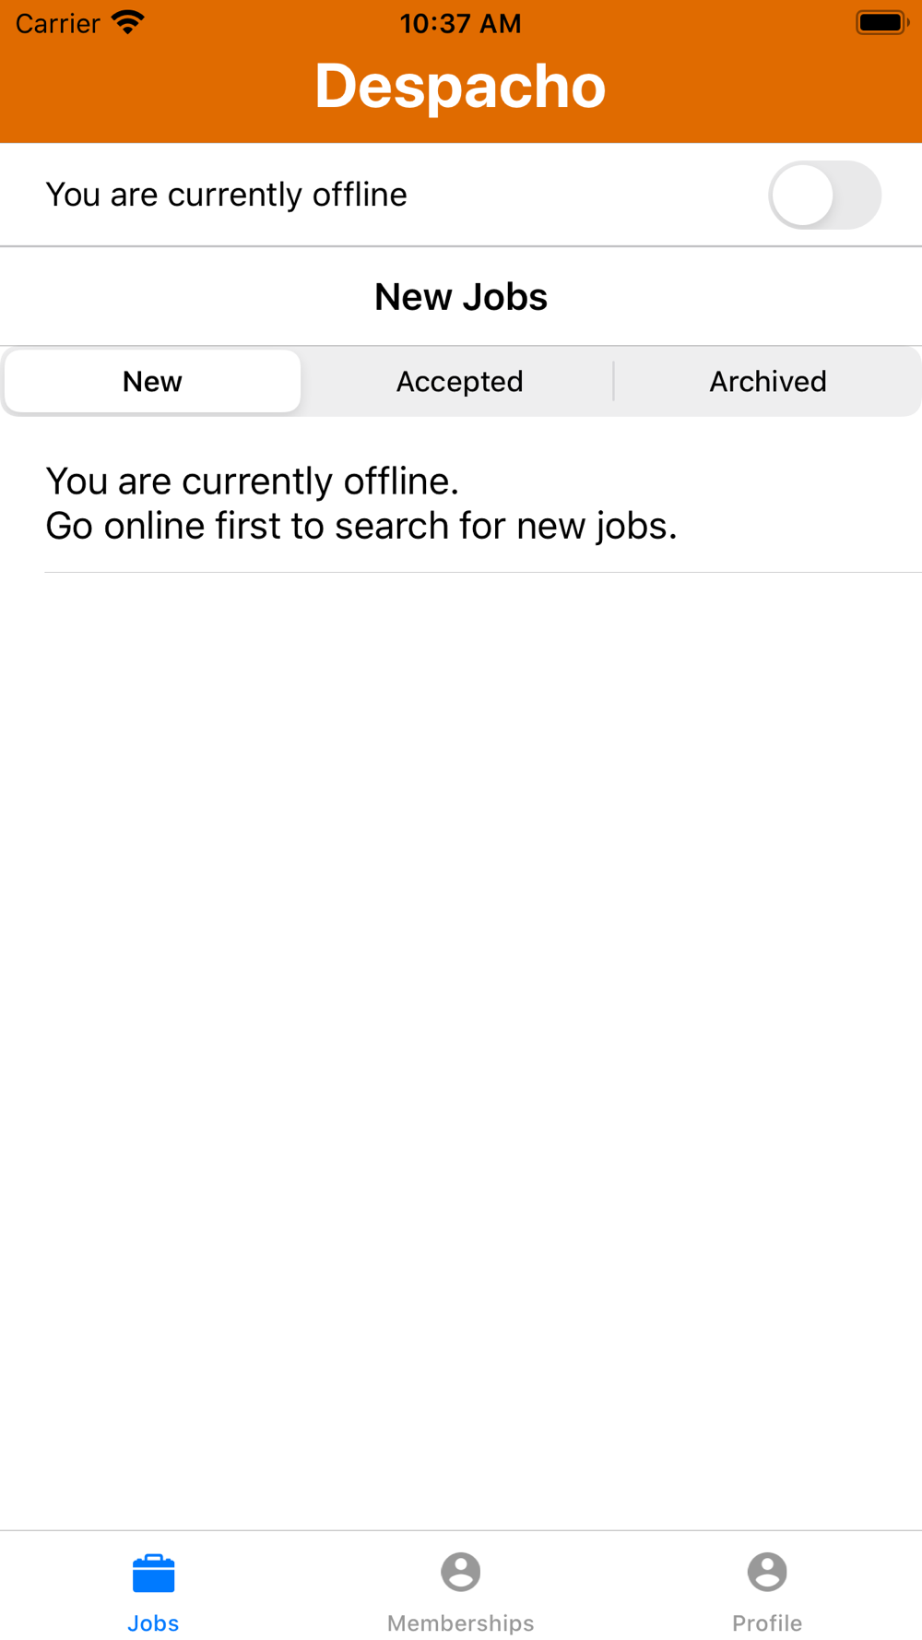Open the Memberships tab label

tap(460, 1622)
